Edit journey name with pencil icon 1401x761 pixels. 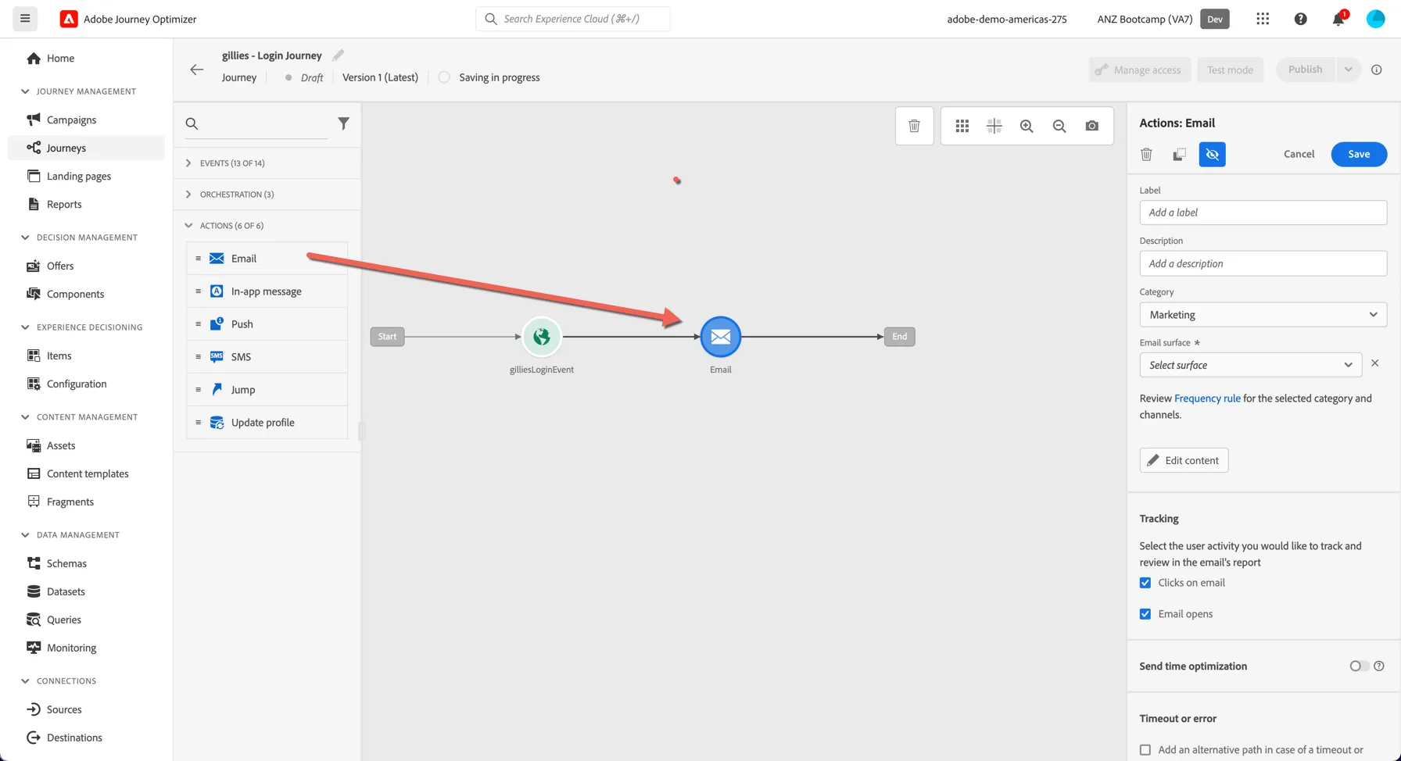click(338, 55)
